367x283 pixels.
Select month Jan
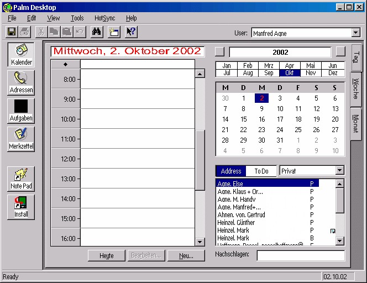coord(227,66)
